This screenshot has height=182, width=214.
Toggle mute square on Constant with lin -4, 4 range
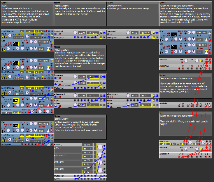point(154,33)
